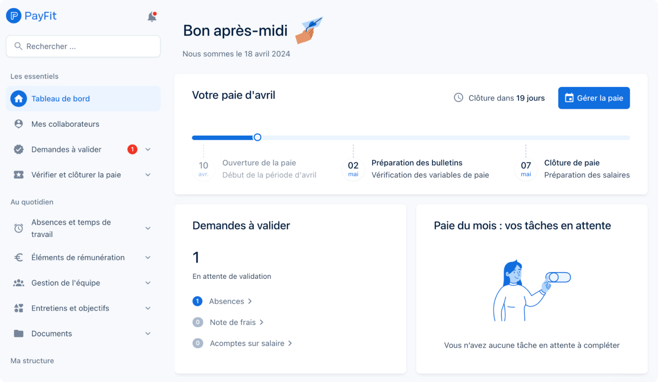
Task: Select the Tableau de bord home icon
Action: coord(18,99)
